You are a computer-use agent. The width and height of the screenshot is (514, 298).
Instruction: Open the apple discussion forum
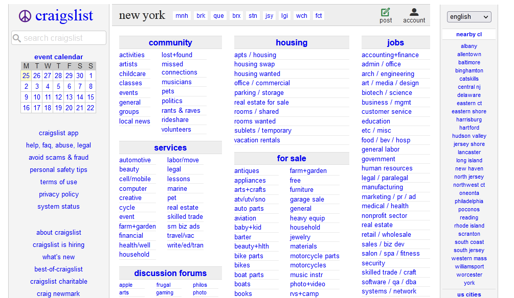click(x=126, y=285)
